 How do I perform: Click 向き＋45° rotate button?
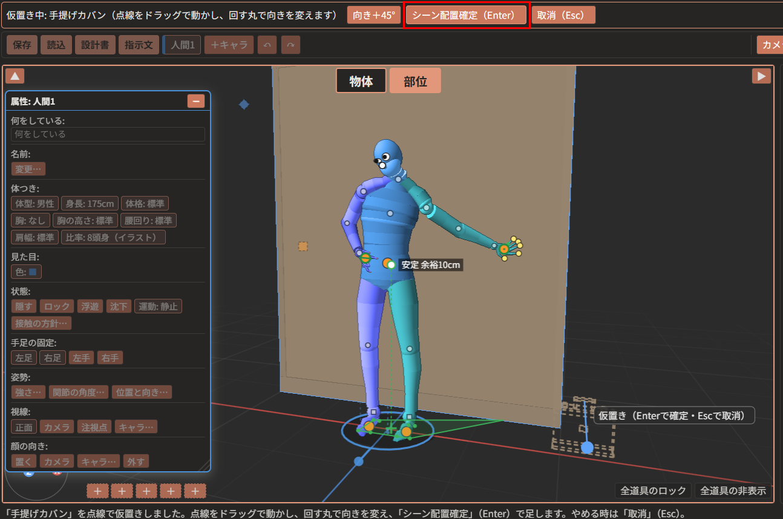pos(374,15)
